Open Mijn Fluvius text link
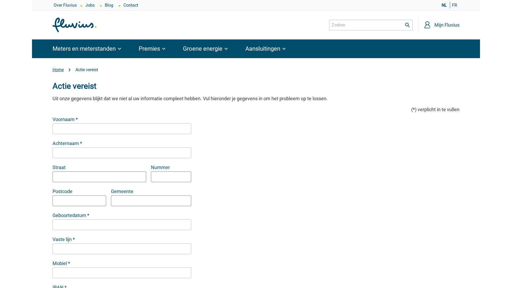Viewport: 512px width, 288px height. (x=447, y=25)
